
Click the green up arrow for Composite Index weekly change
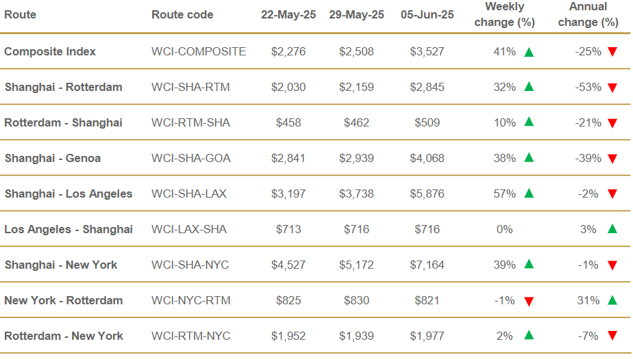tap(529, 52)
